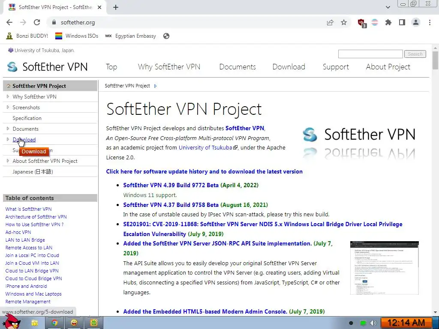Open Chrome from the taskbar
This screenshot has width=439, height=329.
(54, 323)
